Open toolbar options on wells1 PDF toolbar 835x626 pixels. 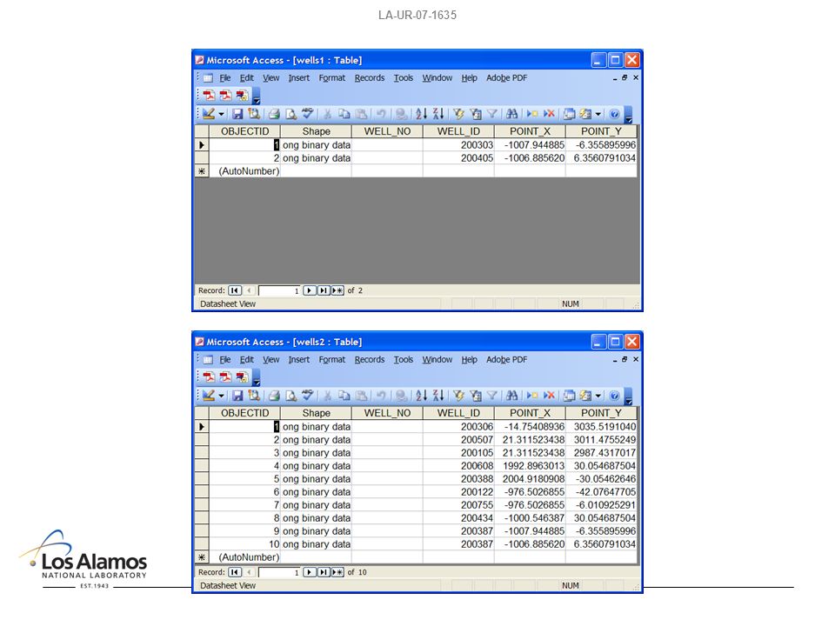256,96
